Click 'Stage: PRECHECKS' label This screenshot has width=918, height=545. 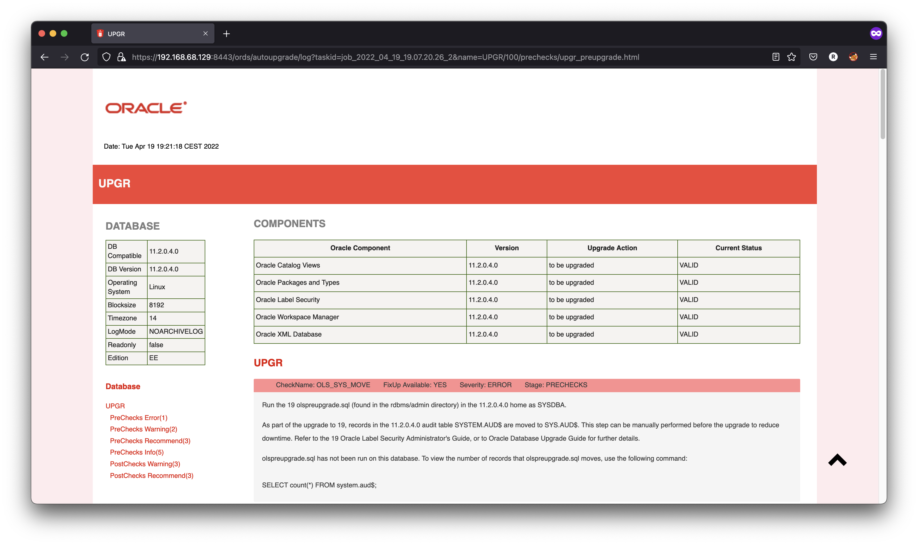[556, 385]
